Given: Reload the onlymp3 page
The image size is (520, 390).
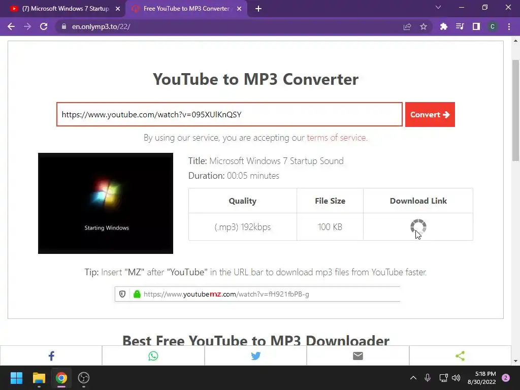Looking at the screenshot, I should pos(44,26).
